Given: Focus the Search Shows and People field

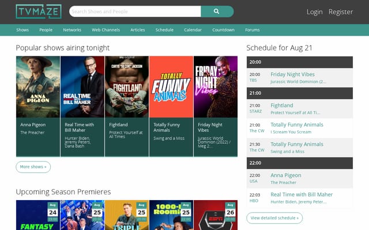Looking at the screenshot, I should pos(135,11).
